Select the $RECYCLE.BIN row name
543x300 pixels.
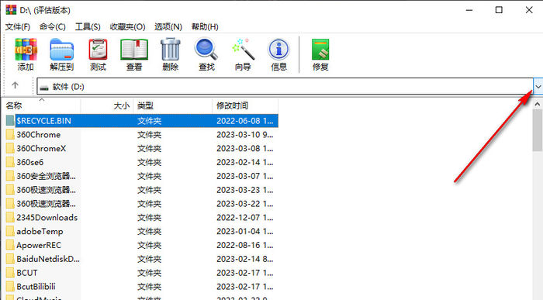coord(43,121)
